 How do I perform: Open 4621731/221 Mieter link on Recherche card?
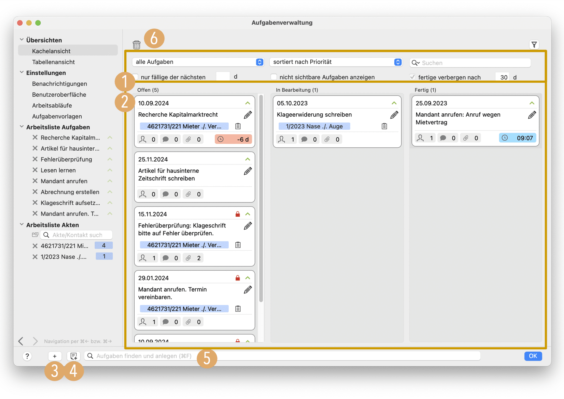pyautogui.click(x=184, y=126)
